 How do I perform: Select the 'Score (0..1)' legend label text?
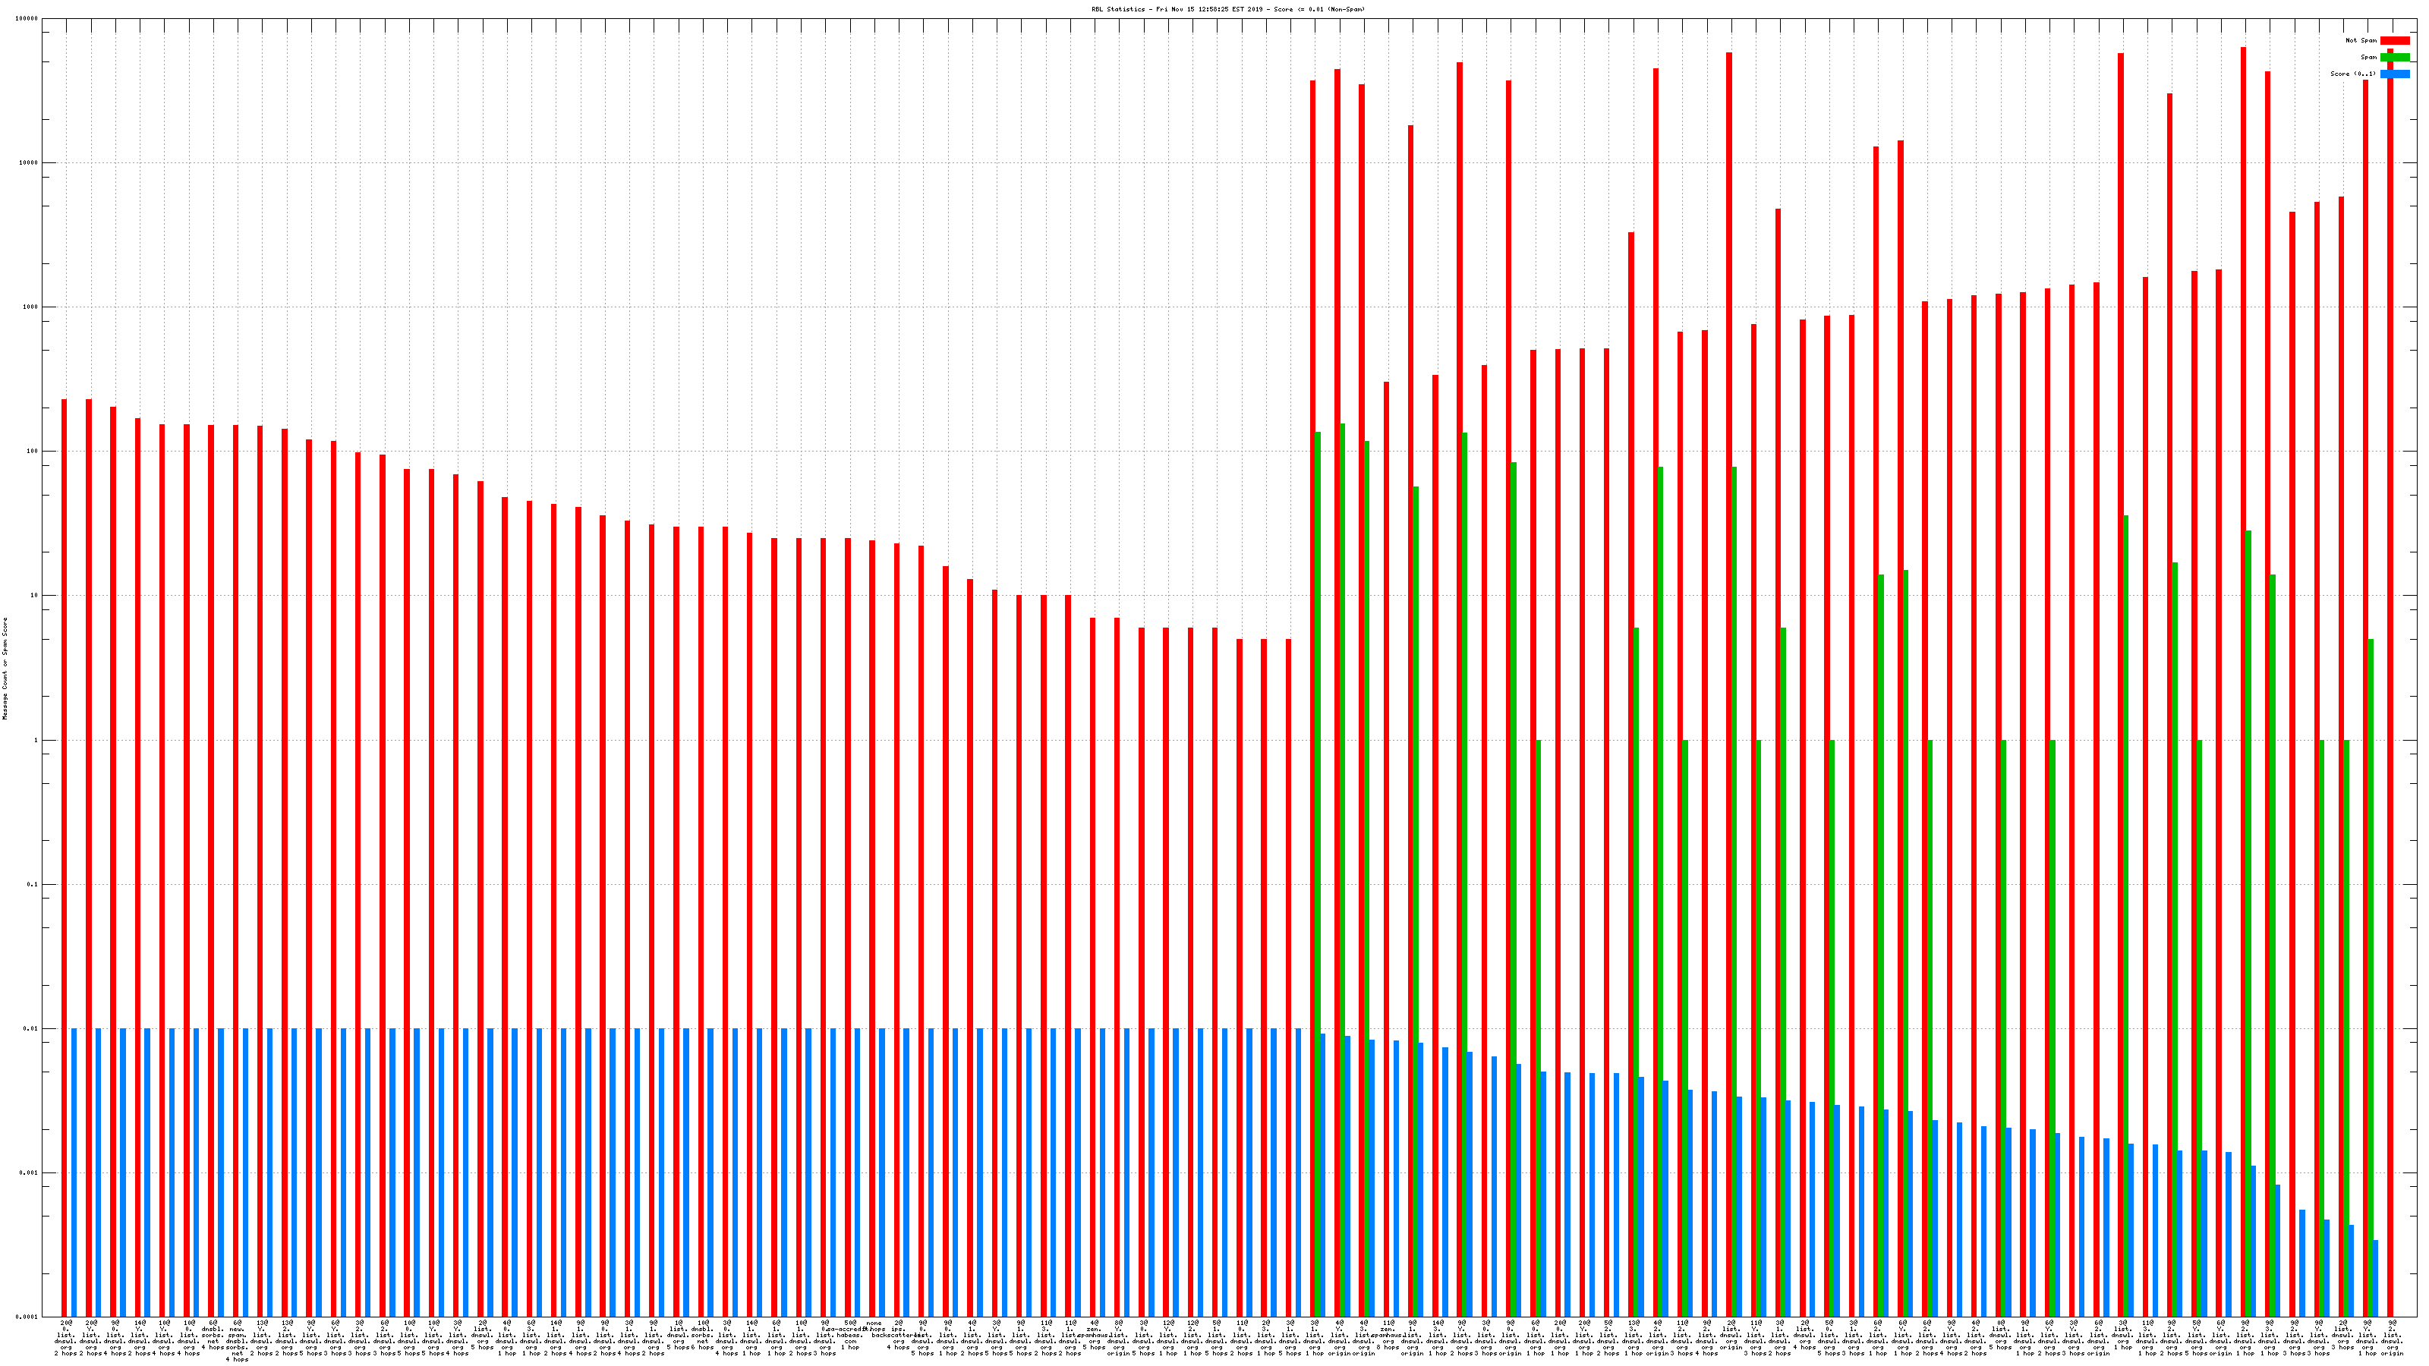coord(2352,74)
